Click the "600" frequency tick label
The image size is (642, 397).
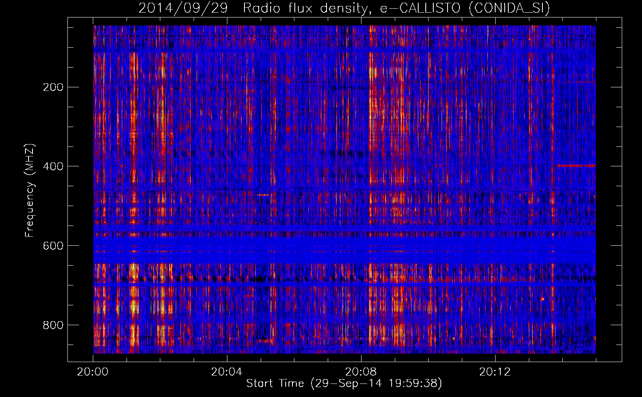53,246
